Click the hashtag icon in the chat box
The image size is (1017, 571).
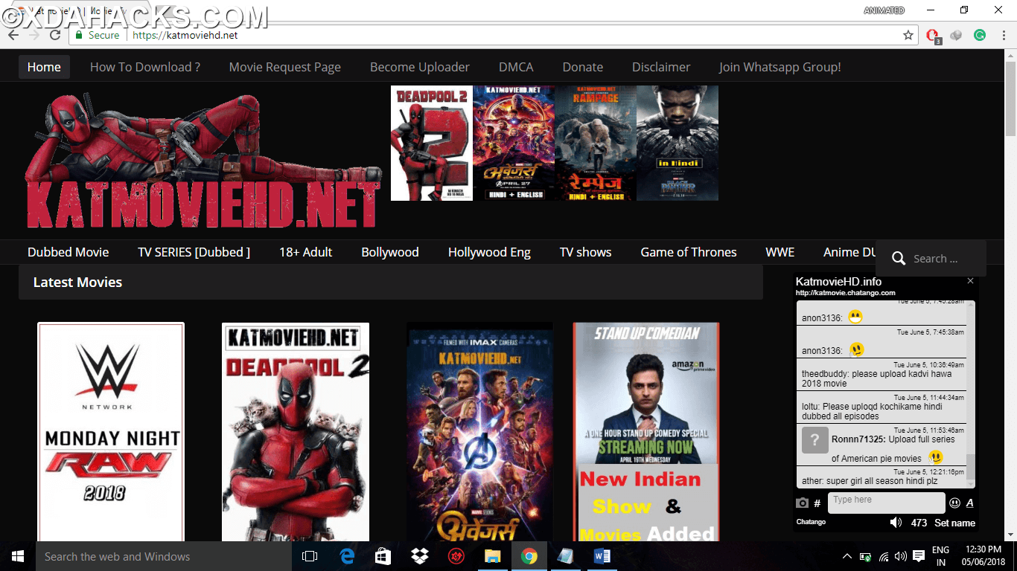(x=817, y=503)
